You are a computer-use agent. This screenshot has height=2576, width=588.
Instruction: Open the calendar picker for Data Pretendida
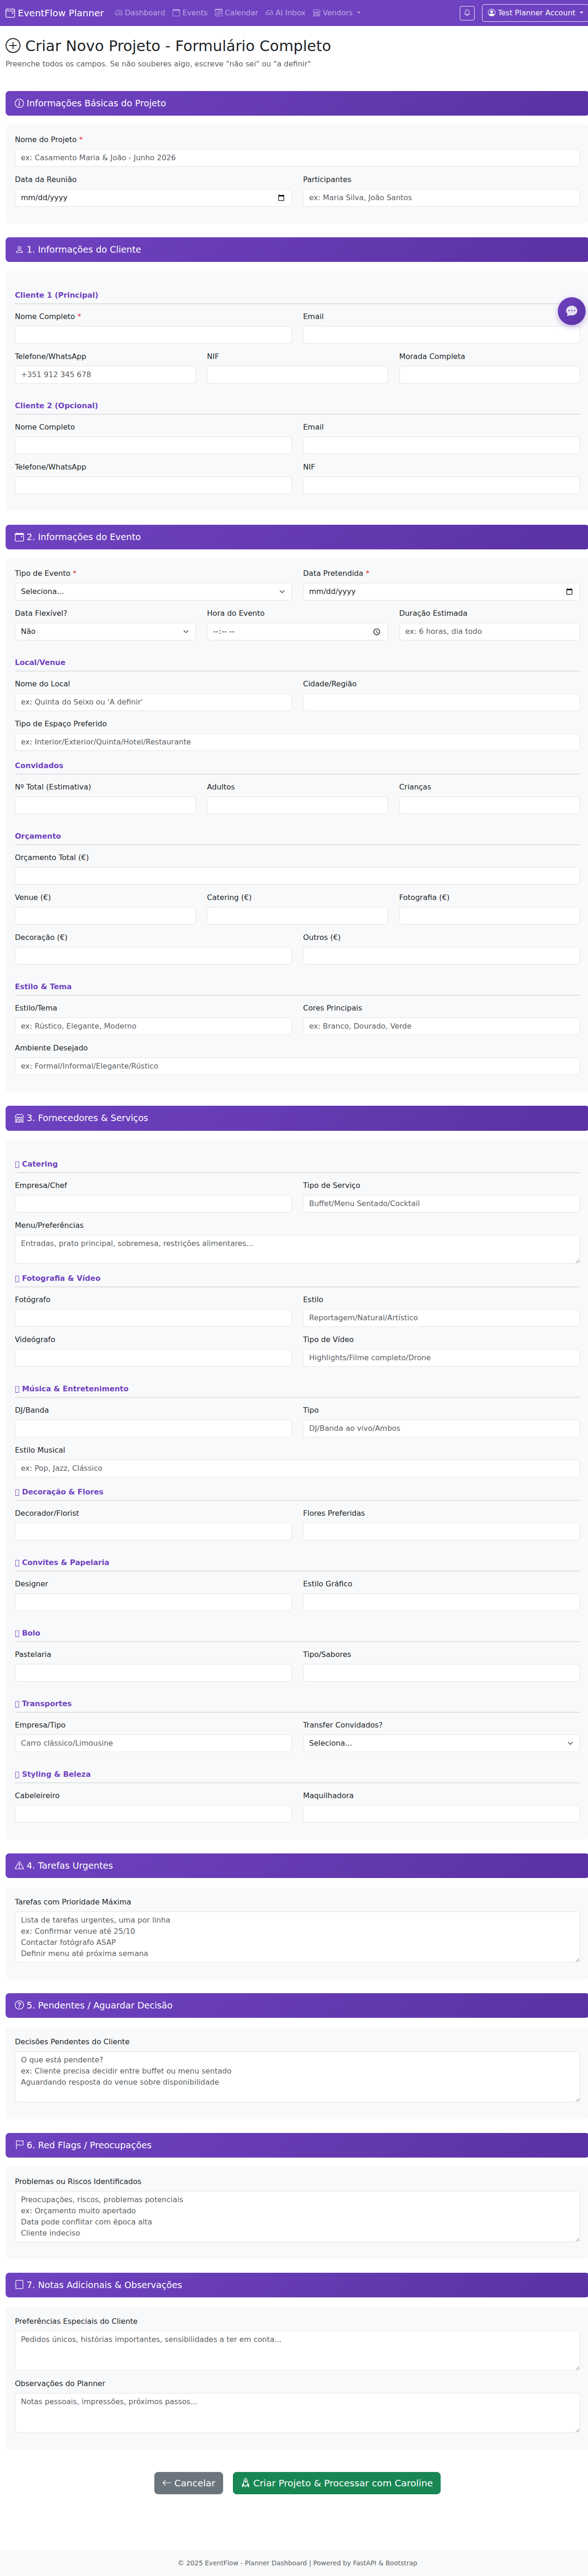[x=569, y=592]
